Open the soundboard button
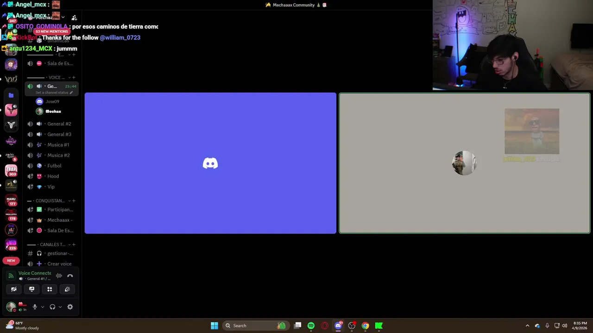 [67, 289]
